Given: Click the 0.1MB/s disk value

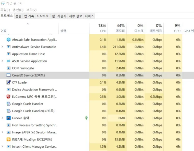Looking at the screenshot, I should 138,40.
